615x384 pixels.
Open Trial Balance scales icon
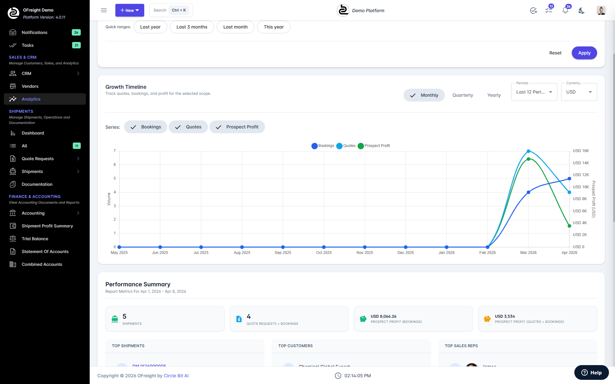13,239
